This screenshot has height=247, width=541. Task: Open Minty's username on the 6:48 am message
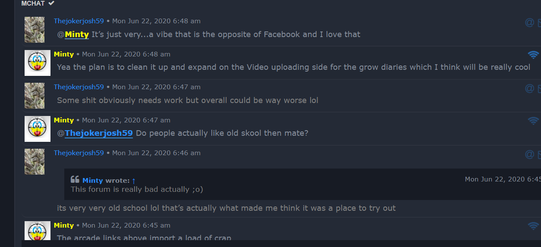[63, 54]
